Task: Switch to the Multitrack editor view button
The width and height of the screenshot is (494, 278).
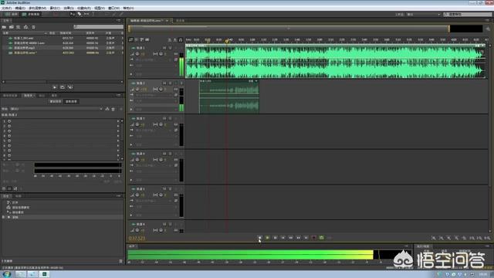Action: [x=31, y=14]
